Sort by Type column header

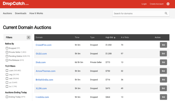coord(92,37)
